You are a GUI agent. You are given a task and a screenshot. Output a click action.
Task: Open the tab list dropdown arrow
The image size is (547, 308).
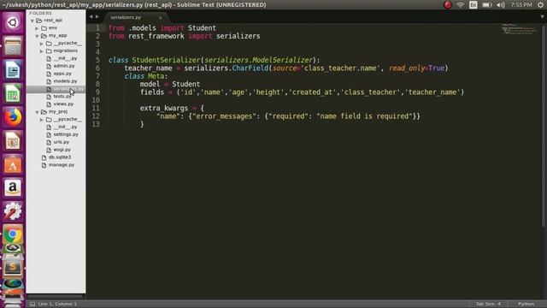tap(542, 17)
